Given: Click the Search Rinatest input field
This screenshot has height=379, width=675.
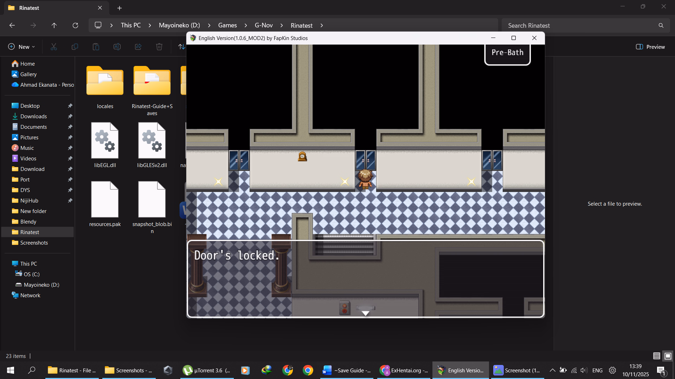Looking at the screenshot, I should pos(580,25).
